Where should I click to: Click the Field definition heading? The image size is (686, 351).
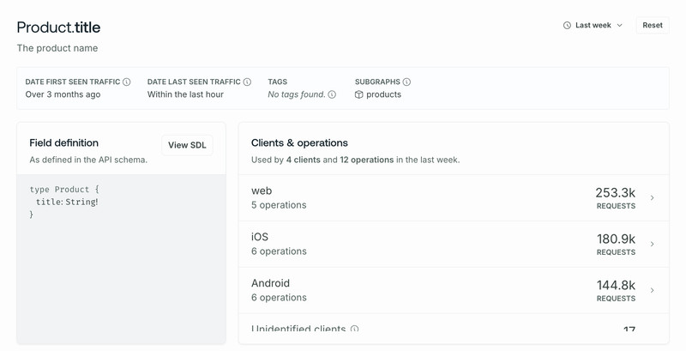[x=63, y=142]
